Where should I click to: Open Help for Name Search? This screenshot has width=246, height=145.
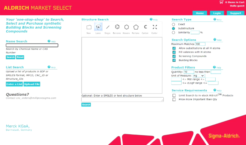[x=51, y=41]
